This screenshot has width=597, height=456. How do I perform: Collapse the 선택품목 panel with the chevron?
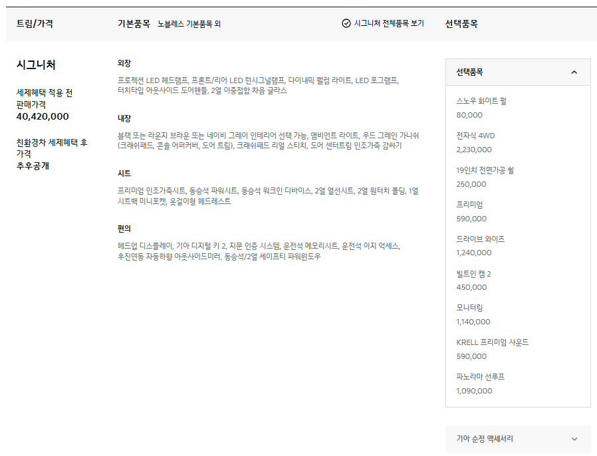(574, 72)
